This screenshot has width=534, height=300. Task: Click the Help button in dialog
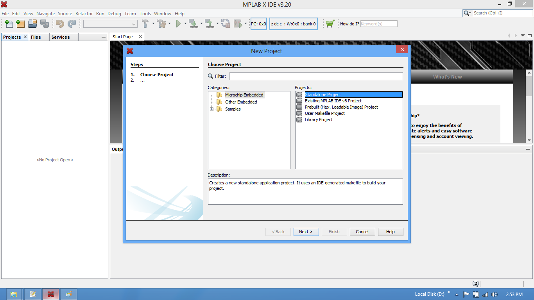tap(391, 232)
